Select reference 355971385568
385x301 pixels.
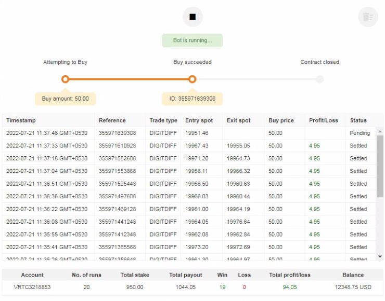click(x=118, y=247)
